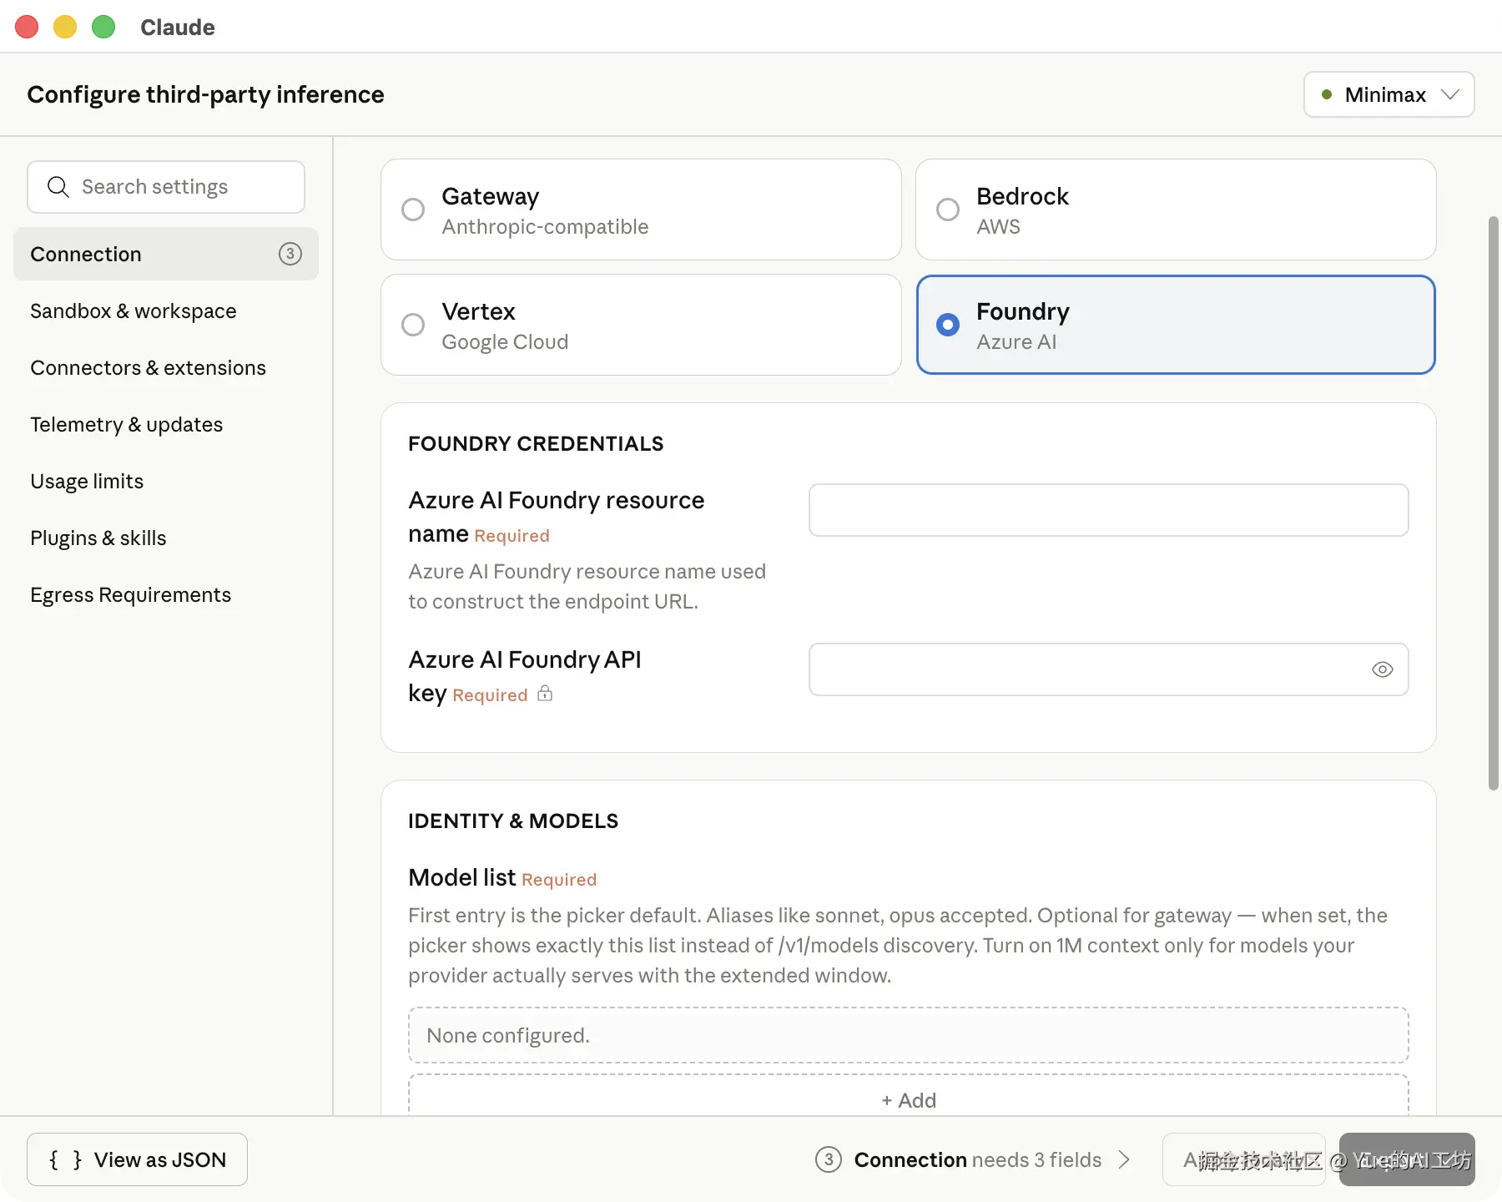Image resolution: width=1502 pixels, height=1202 pixels.
Task: Show the Azure AI Foundry API key
Action: pyautogui.click(x=1382, y=669)
